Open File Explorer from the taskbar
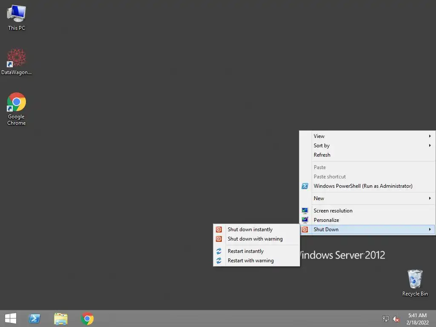 pyautogui.click(x=61, y=318)
